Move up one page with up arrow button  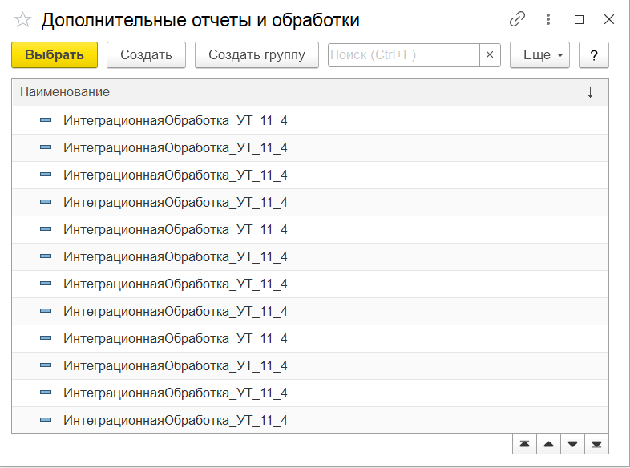click(x=548, y=444)
